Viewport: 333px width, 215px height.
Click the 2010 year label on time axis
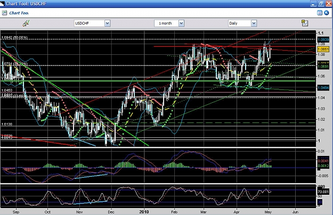144,212
